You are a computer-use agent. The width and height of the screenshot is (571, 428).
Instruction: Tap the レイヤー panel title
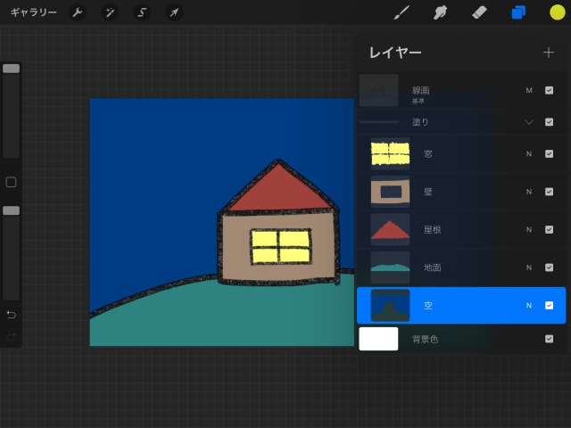pos(395,53)
